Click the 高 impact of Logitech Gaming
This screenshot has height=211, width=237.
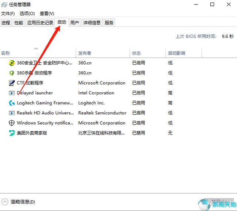click(170, 103)
